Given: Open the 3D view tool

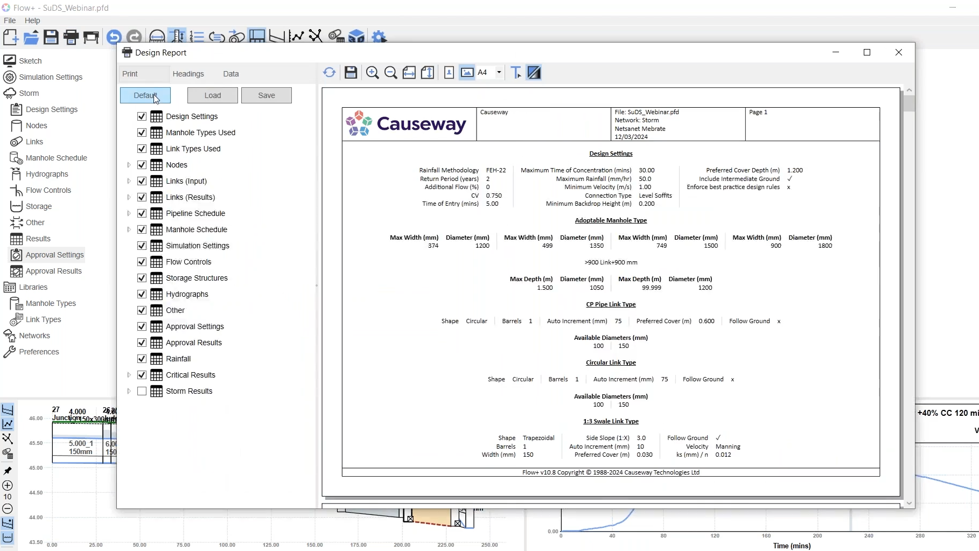Looking at the screenshot, I should coord(357,36).
